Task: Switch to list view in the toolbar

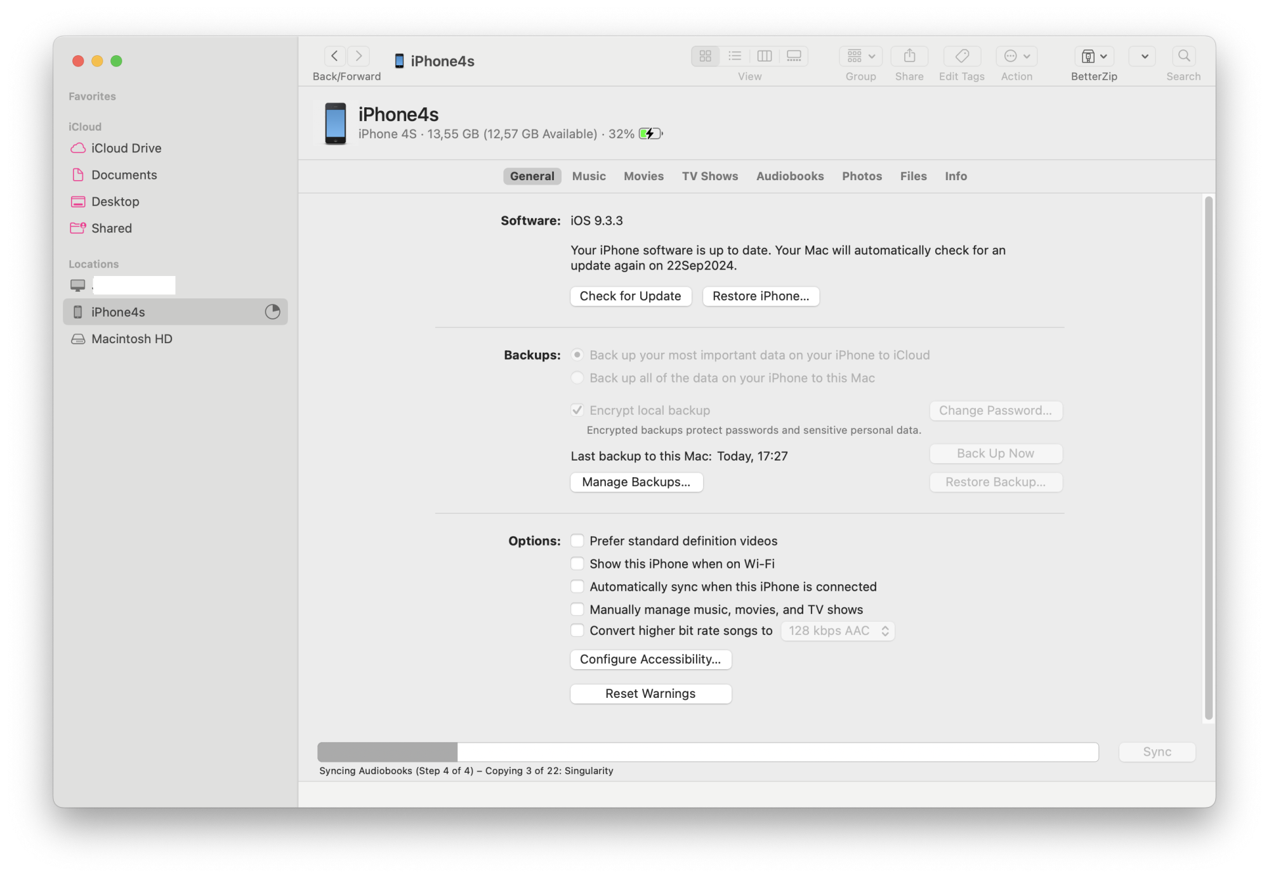Action: coord(735,56)
